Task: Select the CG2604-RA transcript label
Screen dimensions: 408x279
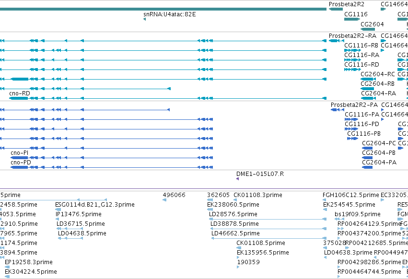Action: coord(378,93)
